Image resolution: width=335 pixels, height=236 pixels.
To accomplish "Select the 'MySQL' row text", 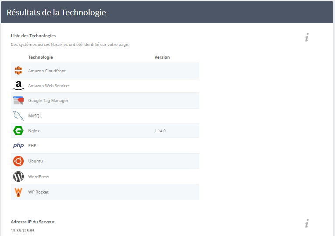I will [35, 116].
